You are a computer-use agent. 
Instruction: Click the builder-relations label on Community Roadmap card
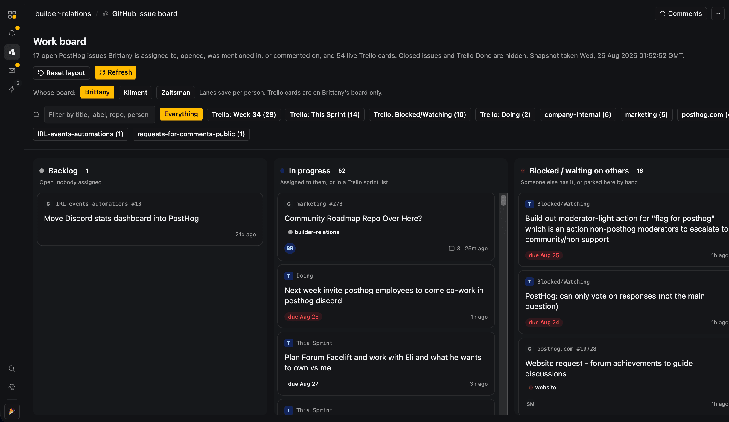(313, 232)
